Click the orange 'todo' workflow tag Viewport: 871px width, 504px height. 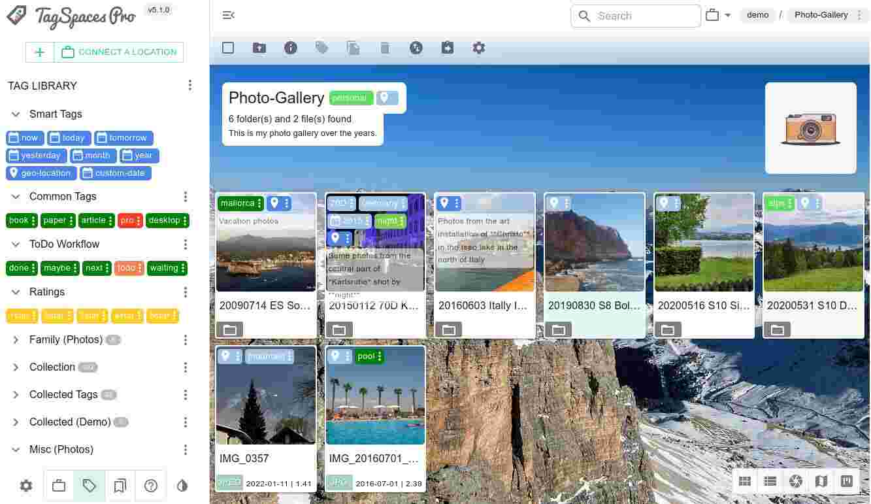coord(129,268)
